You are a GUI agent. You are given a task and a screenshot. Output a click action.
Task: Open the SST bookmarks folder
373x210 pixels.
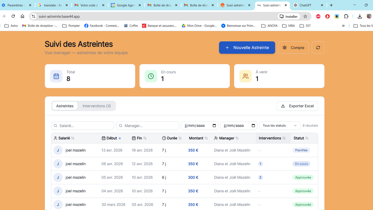(x=305, y=26)
